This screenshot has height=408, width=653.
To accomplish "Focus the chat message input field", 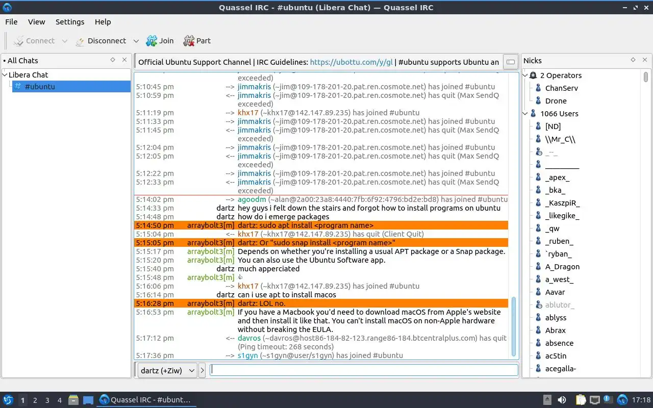I will point(364,370).
